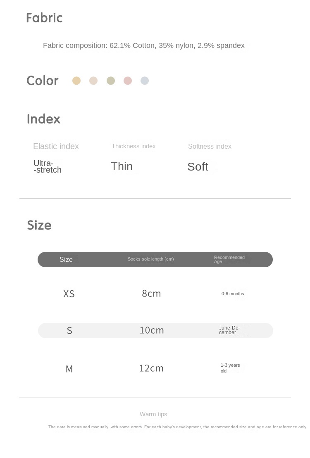Click the Thin thickness index value

coord(122,166)
